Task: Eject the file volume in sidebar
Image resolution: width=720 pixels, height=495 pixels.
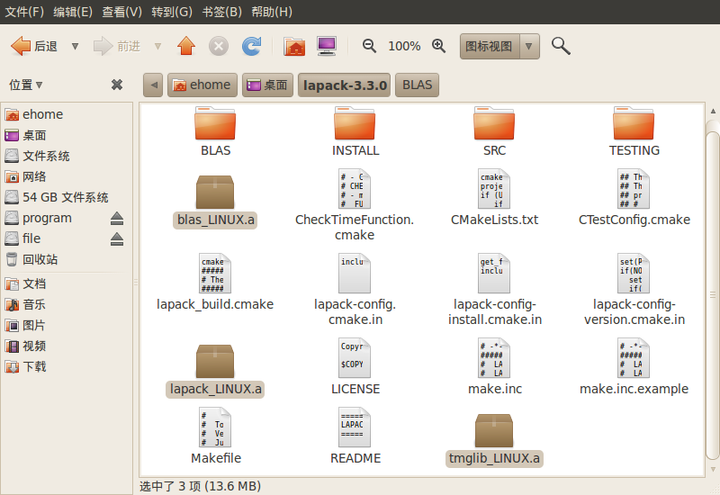Action: tap(117, 239)
